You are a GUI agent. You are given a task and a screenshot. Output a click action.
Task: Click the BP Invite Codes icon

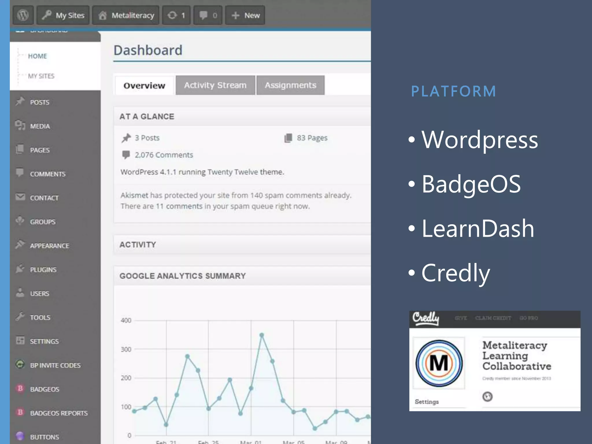[20, 364]
